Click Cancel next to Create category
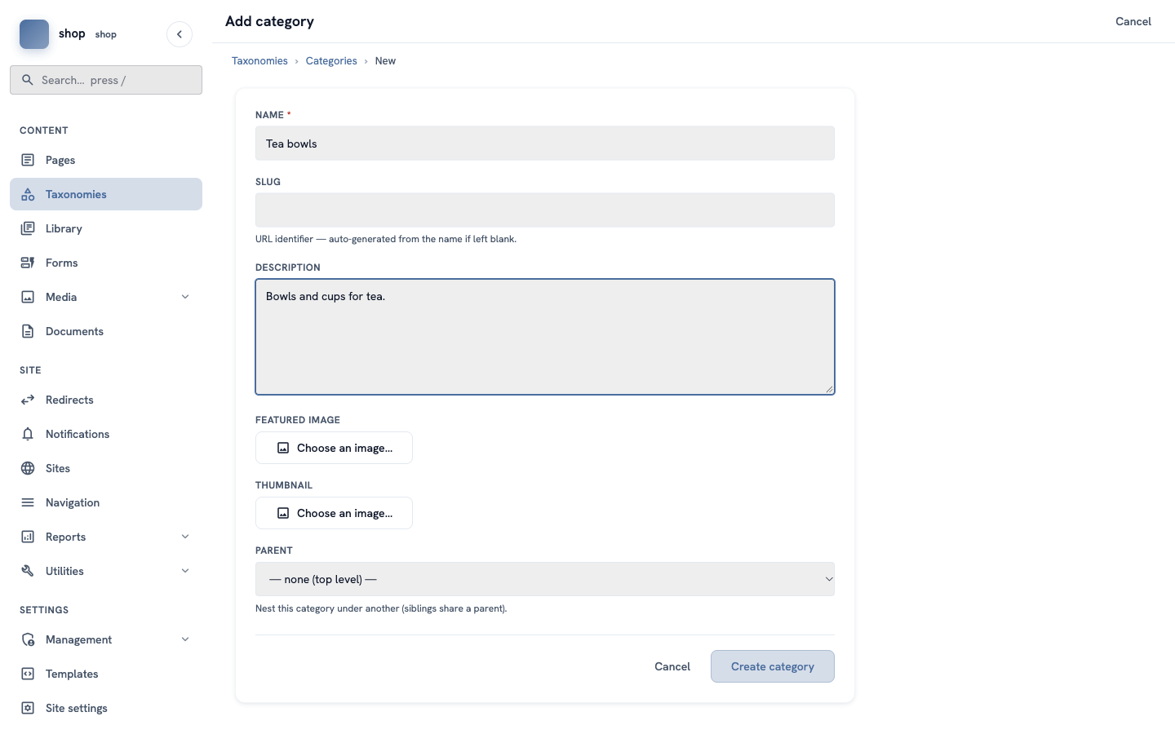 tap(672, 666)
